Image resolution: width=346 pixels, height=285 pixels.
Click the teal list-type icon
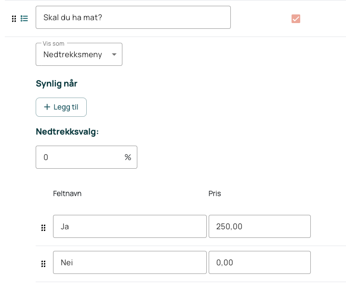[24, 18]
